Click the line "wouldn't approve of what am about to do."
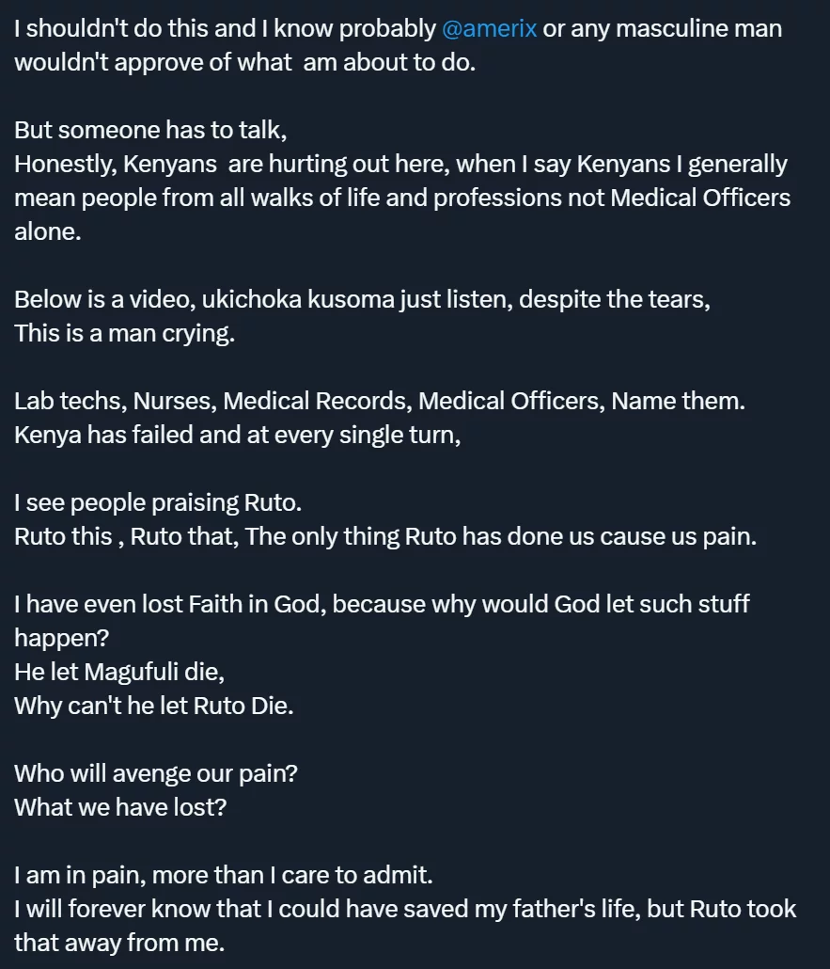Image resolution: width=830 pixels, height=969 pixels. 245,62
